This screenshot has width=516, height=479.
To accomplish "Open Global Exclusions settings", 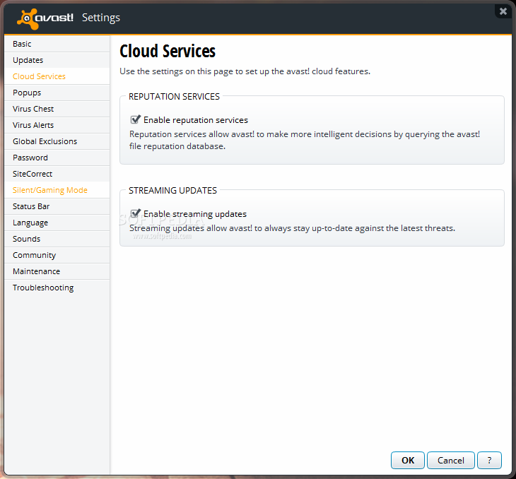I will point(57,141).
